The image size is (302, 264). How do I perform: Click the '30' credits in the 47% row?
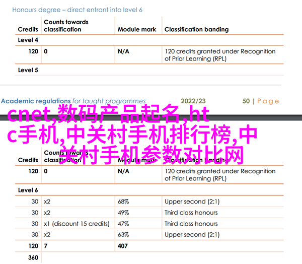tap(35, 224)
